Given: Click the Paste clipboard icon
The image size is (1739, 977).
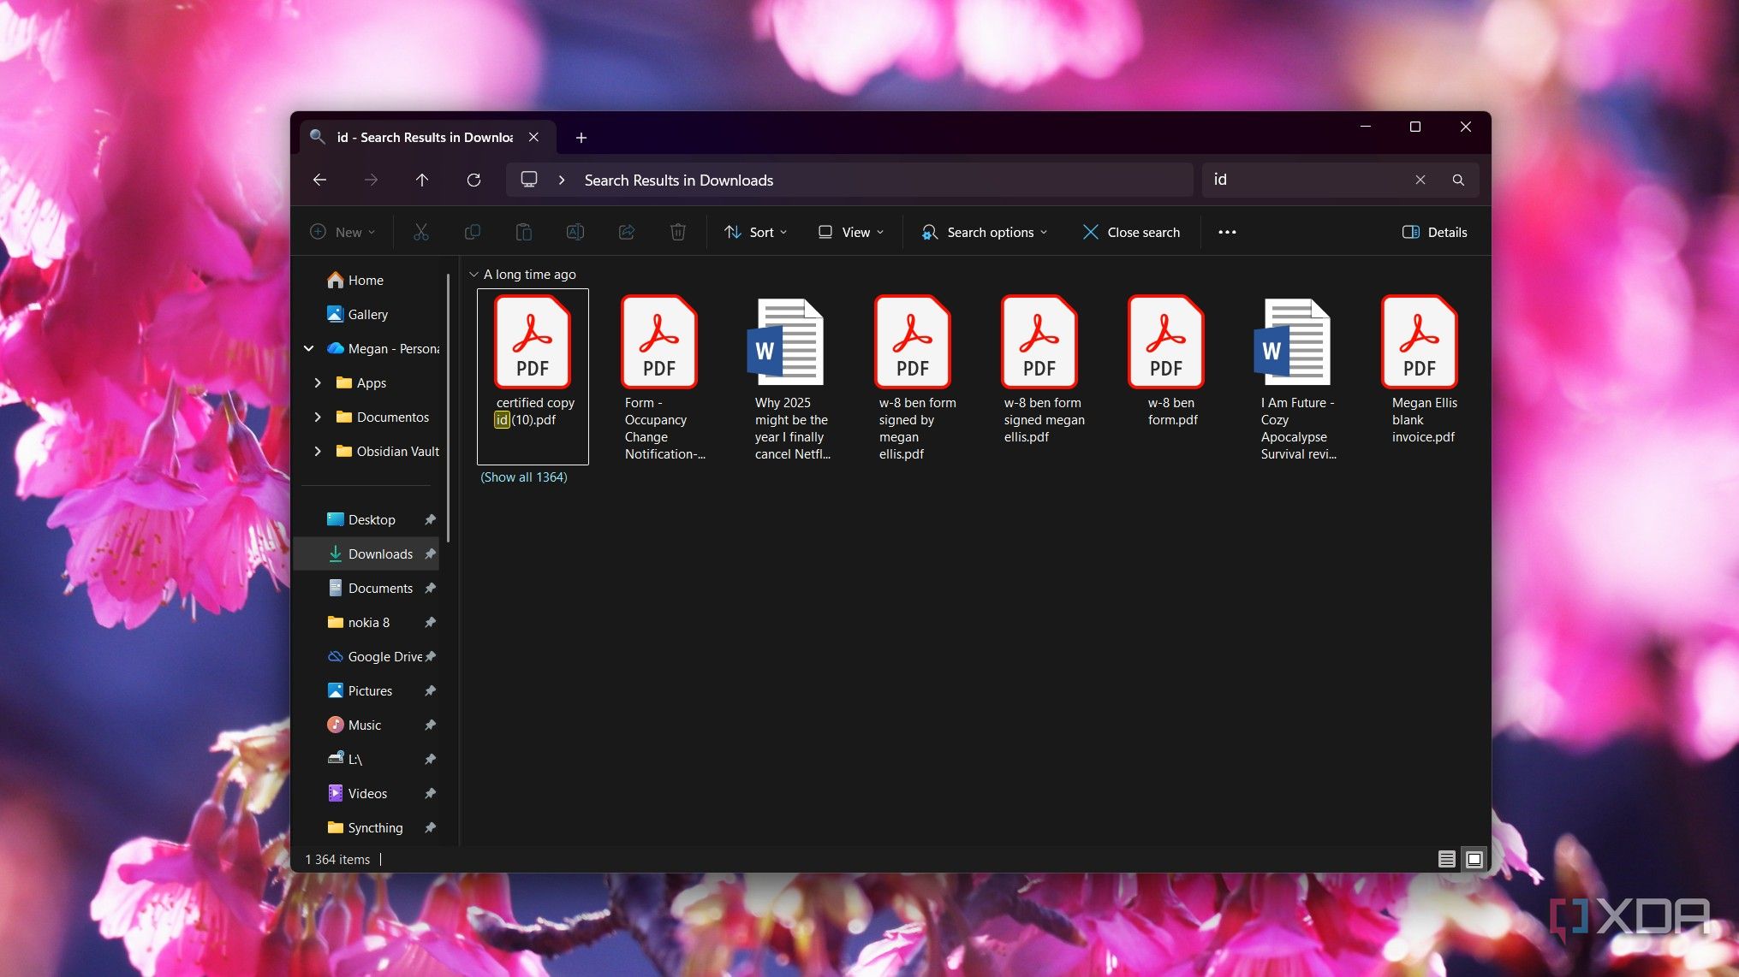Looking at the screenshot, I should point(523,232).
